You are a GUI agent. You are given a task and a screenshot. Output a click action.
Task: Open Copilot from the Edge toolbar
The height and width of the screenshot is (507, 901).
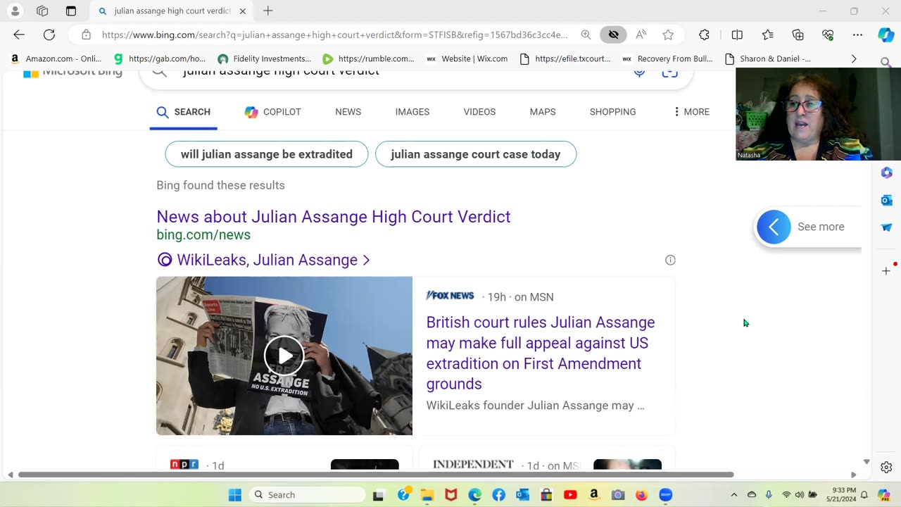886,35
